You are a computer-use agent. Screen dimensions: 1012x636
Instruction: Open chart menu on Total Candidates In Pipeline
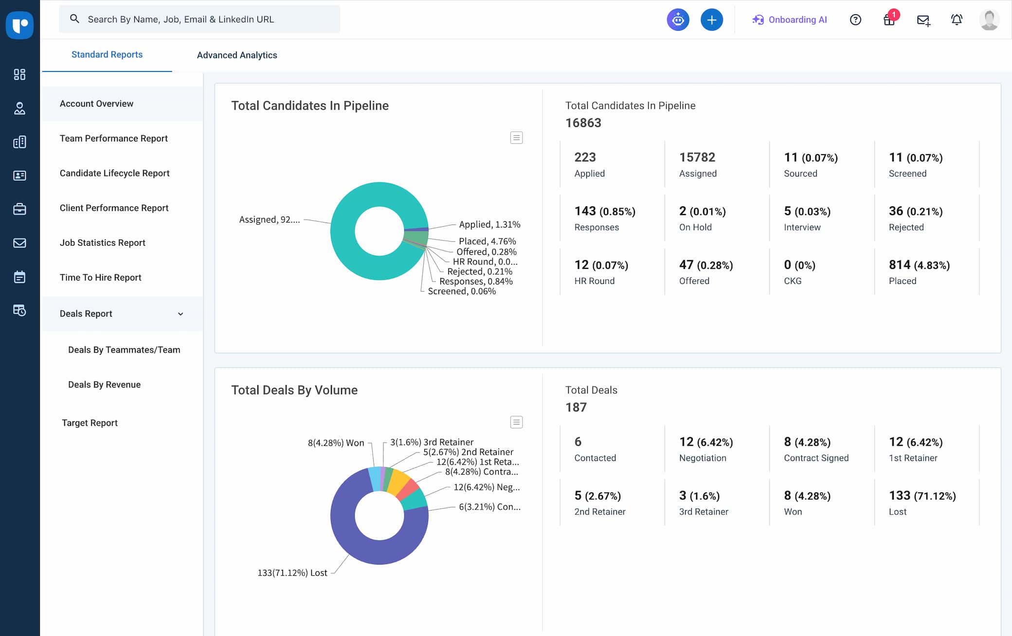(516, 138)
